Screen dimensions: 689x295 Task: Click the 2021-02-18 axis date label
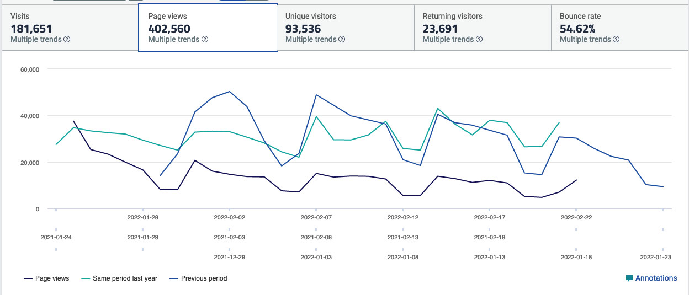(490, 238)
